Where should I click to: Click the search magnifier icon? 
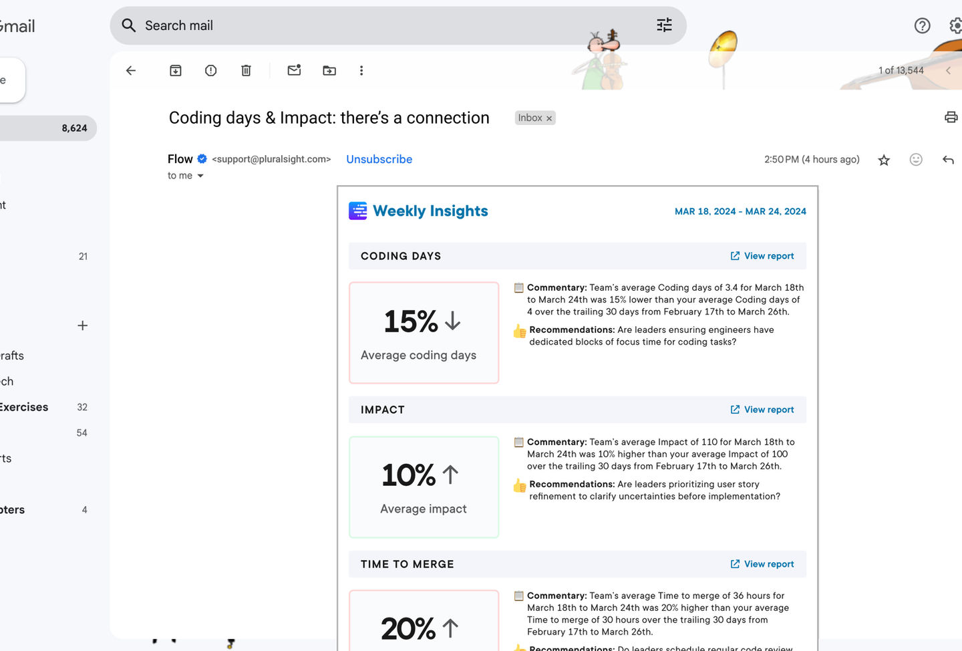pos(128,25)
